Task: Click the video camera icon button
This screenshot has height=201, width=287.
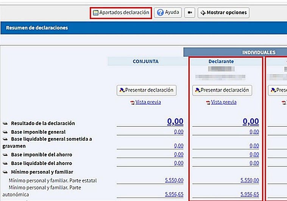Action: click(190, 12)
